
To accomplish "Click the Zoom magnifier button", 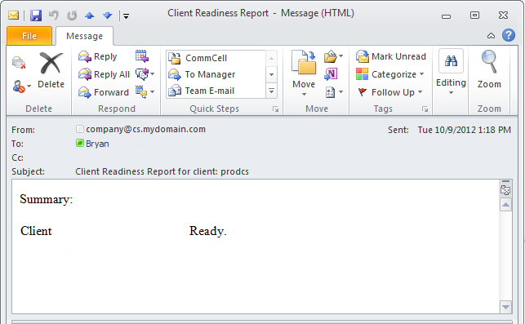I will 489,69.
